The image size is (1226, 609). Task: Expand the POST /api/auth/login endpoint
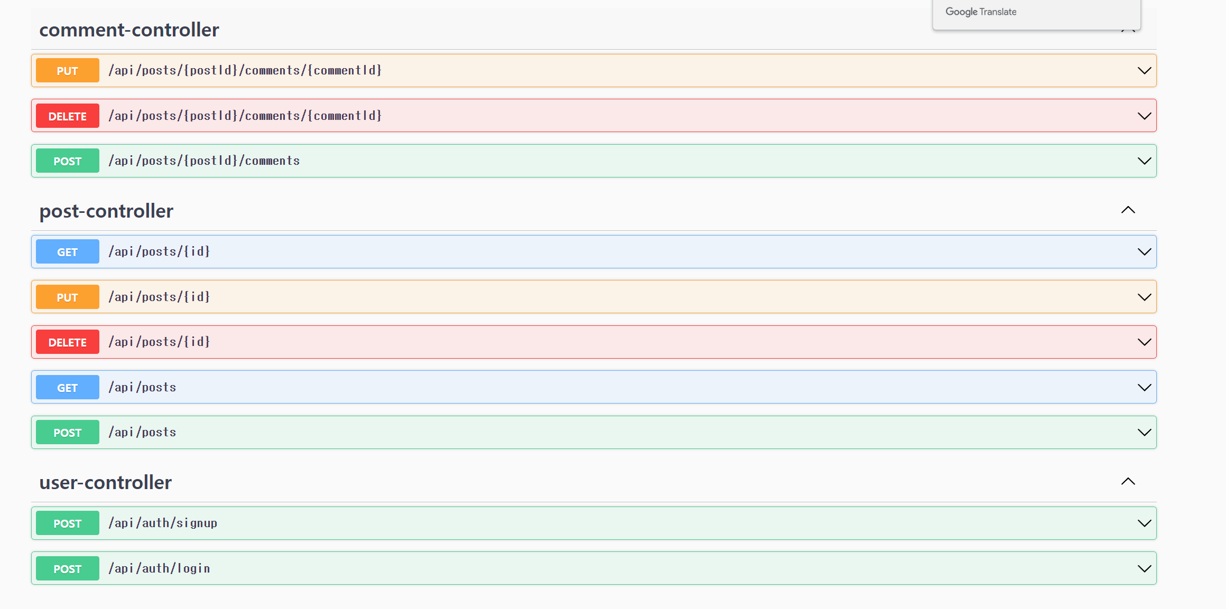click(1145, 568)
